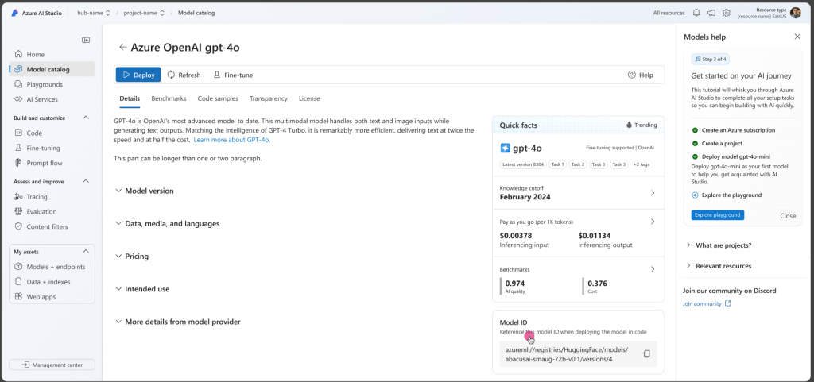Click the Step 3 of 4 badge

click(711, 59)
